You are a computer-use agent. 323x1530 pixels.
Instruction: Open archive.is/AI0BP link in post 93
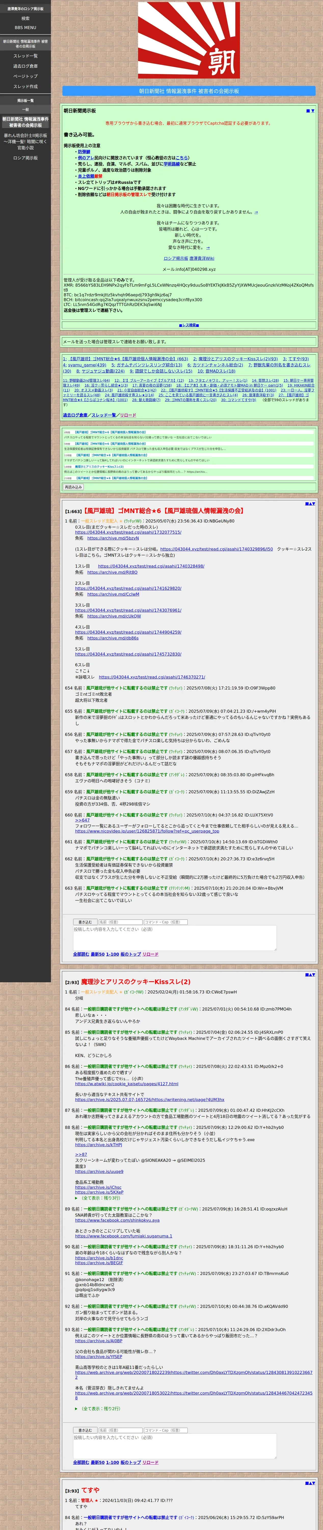click(x=99, y=1341)
